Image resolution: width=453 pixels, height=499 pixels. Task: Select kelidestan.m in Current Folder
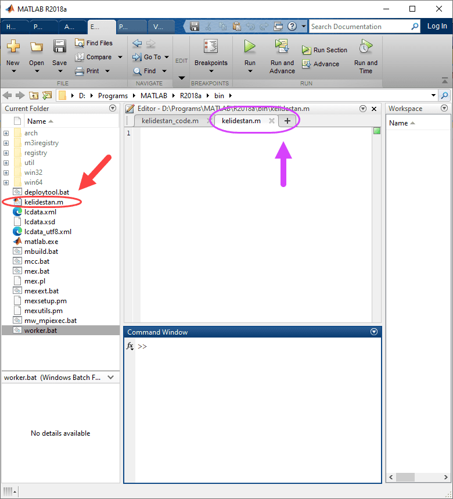(44, 202)
